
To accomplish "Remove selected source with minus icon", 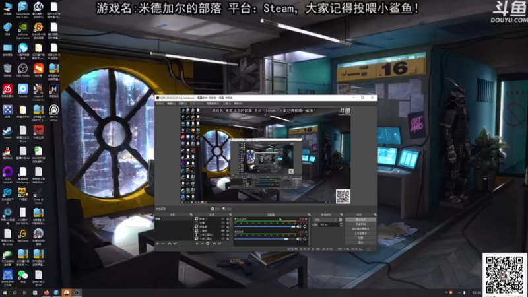I will tap(202, 243).
